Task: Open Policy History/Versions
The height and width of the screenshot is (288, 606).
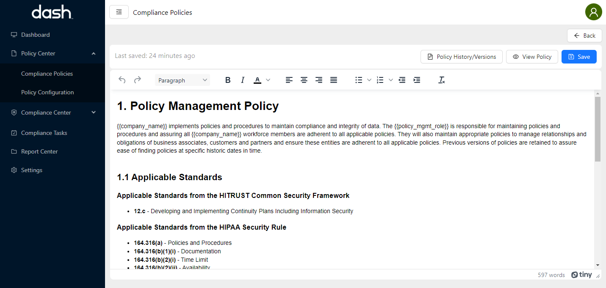Action: [461, 57]
